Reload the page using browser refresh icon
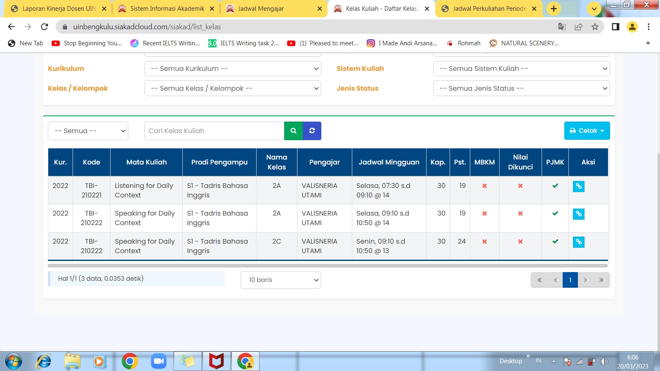 [45, 27]
